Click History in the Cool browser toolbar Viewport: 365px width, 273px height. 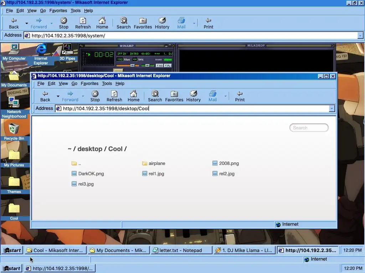coord(194,96)
